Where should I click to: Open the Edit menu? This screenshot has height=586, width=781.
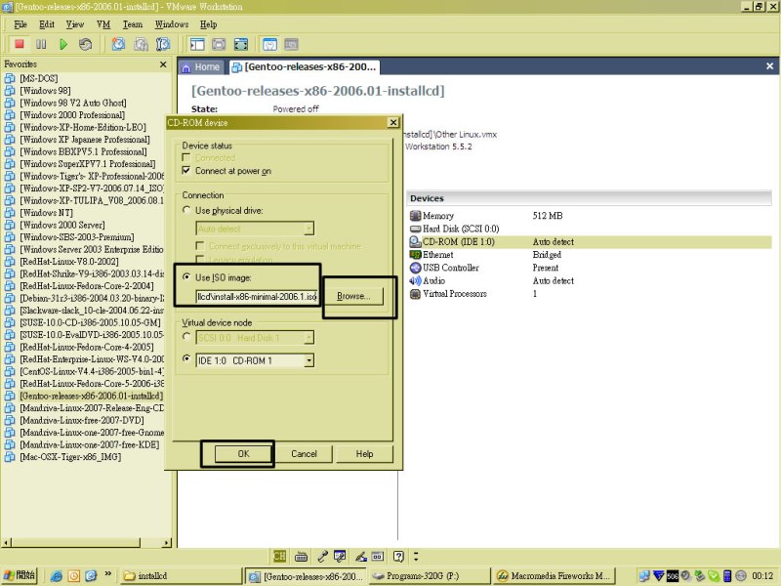[x=46, y=24]
